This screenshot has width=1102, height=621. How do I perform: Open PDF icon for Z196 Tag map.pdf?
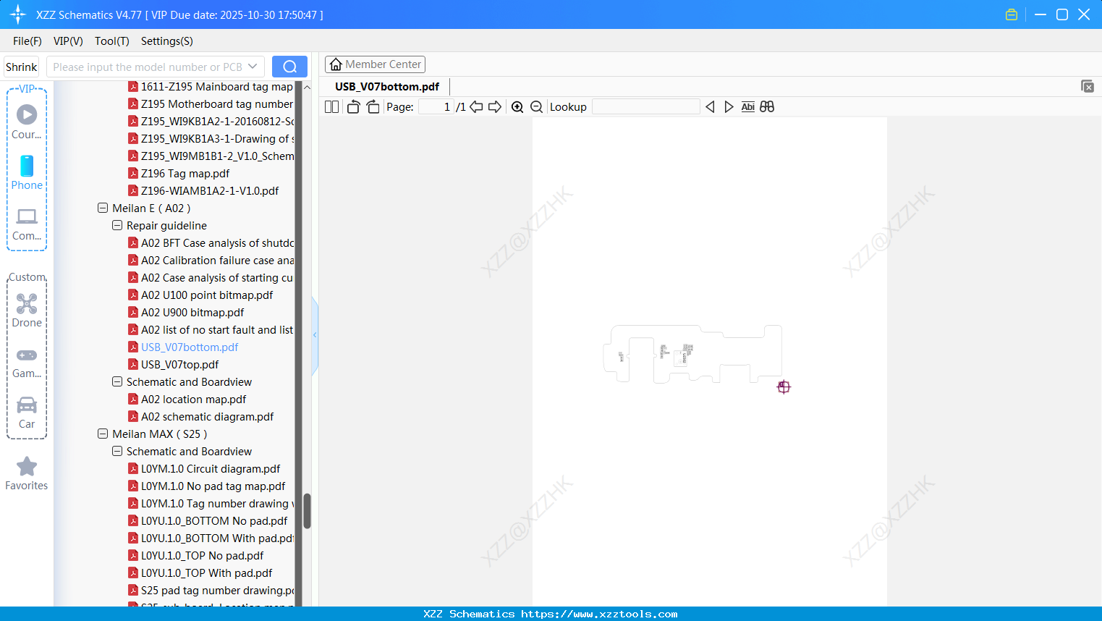coord(133,173)
